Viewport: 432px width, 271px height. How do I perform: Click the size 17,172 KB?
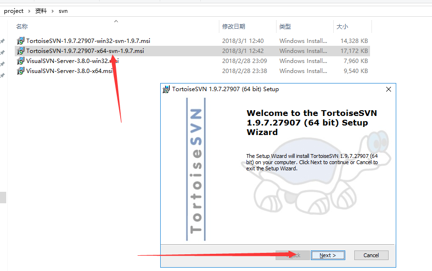click(354, 51)
